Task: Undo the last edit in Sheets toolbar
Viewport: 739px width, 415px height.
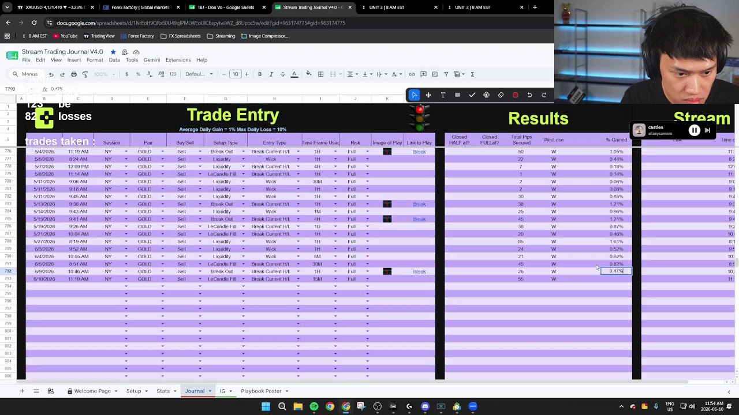Action: 51,74
